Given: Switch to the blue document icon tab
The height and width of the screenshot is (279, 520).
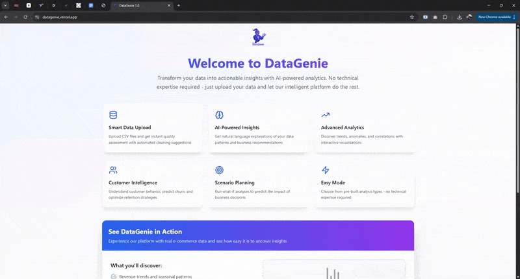Looking at the screenshot, I should (x=91, y=5).
